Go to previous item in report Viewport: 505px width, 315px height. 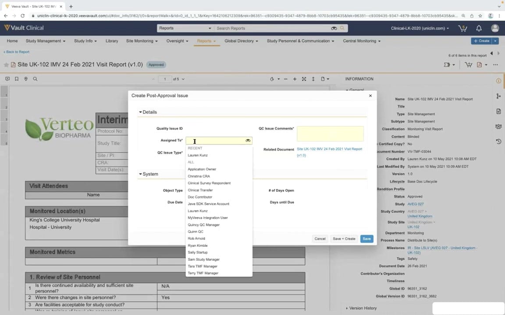[491, 53]
